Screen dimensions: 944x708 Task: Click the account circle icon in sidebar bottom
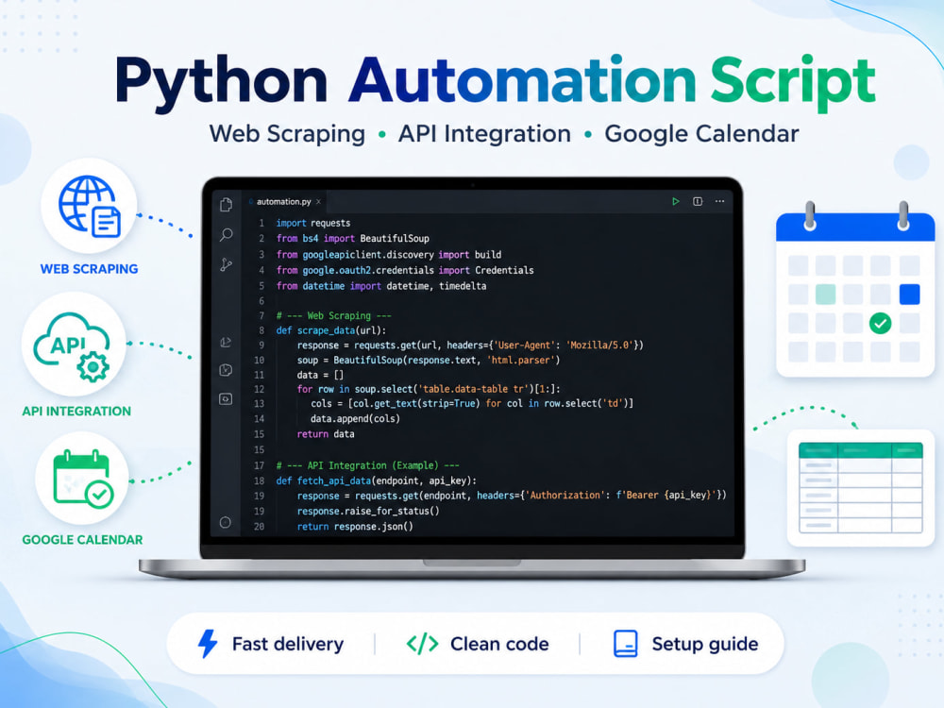coord(226,522)
